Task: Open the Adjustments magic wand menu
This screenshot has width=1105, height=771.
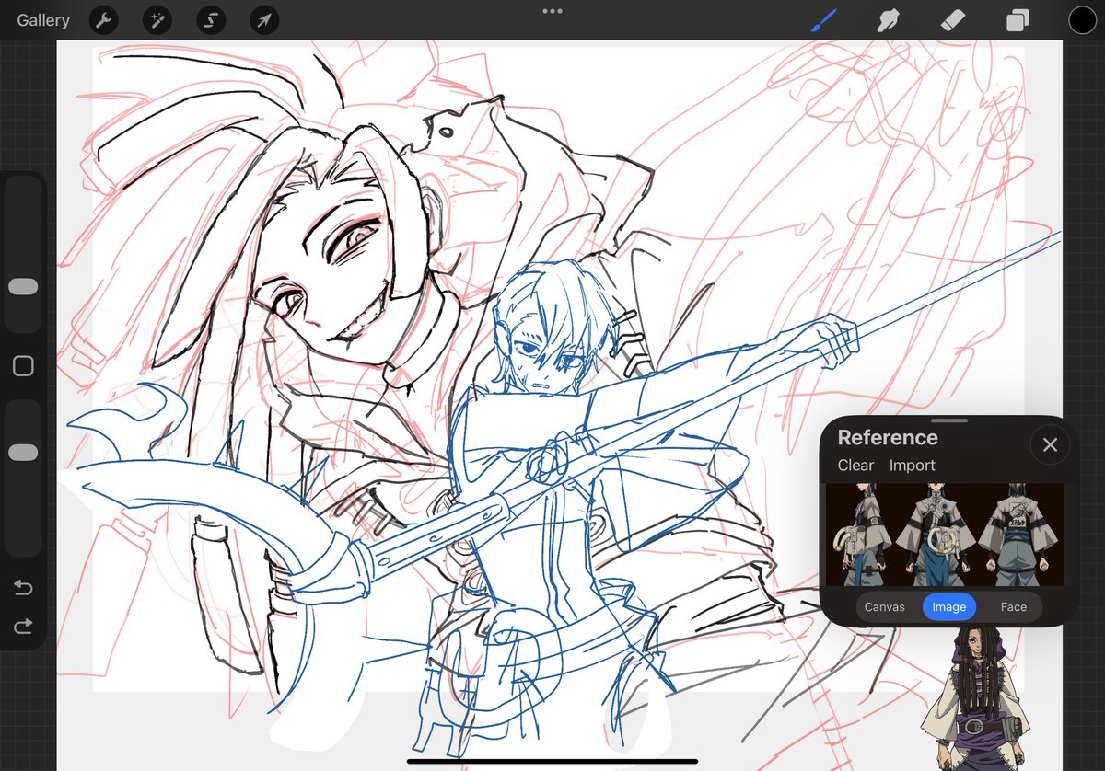Action: (157, 20)
